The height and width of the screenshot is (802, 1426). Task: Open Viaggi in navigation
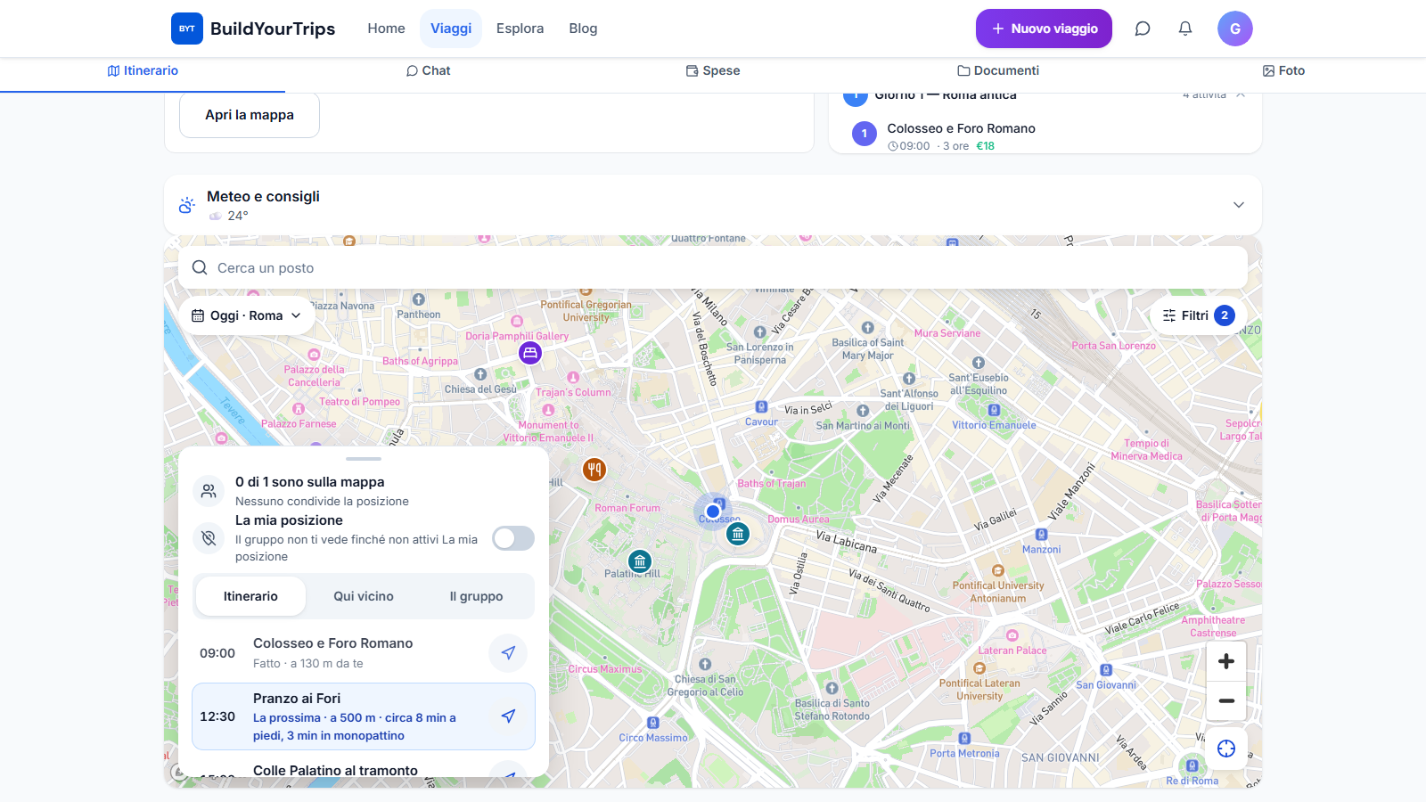451,29
